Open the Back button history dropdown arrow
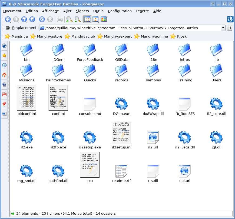This screenshot has height=219, width=235. [11, 22]
